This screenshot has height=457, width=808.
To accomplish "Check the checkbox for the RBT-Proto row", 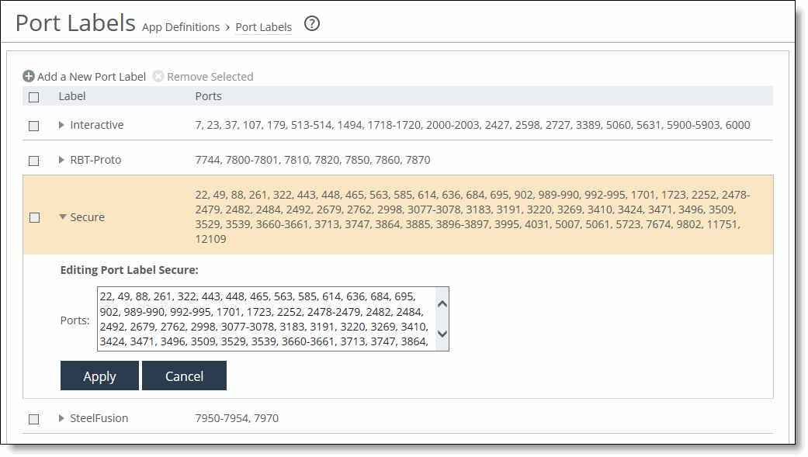I will (33, 160).
